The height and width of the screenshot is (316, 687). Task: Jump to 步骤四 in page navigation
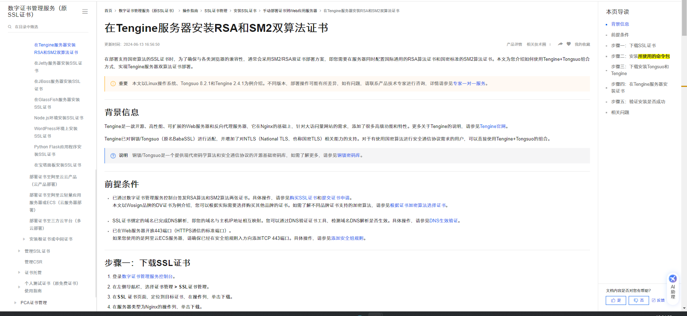pyautogui.click(x=639, y=88)
